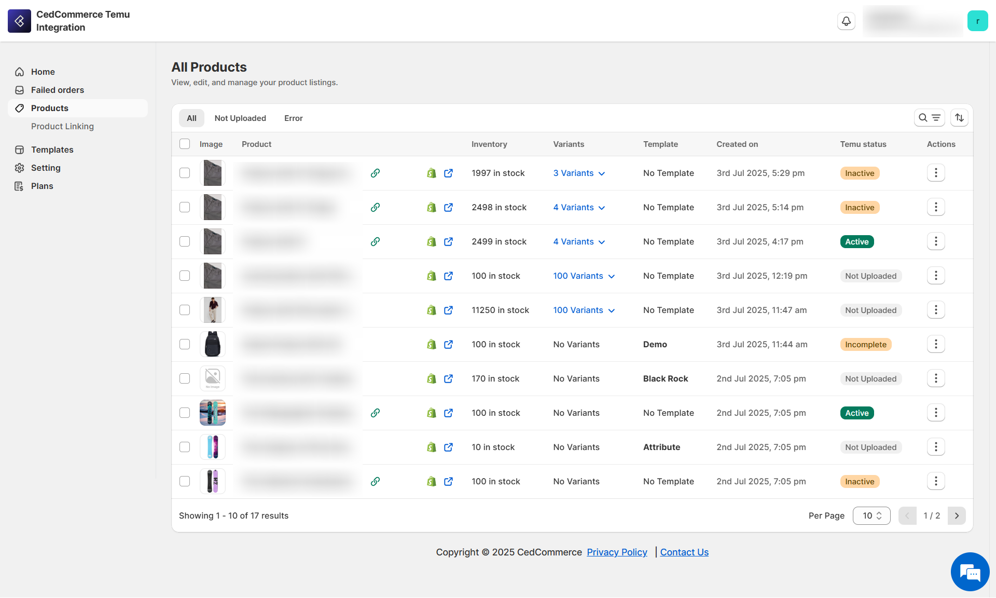Open the chat support bubble
Image resolution: width=996 pixels, height=598 pixels.
pos(970,572)
